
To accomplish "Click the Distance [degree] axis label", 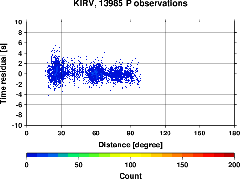I will [131, 145].
